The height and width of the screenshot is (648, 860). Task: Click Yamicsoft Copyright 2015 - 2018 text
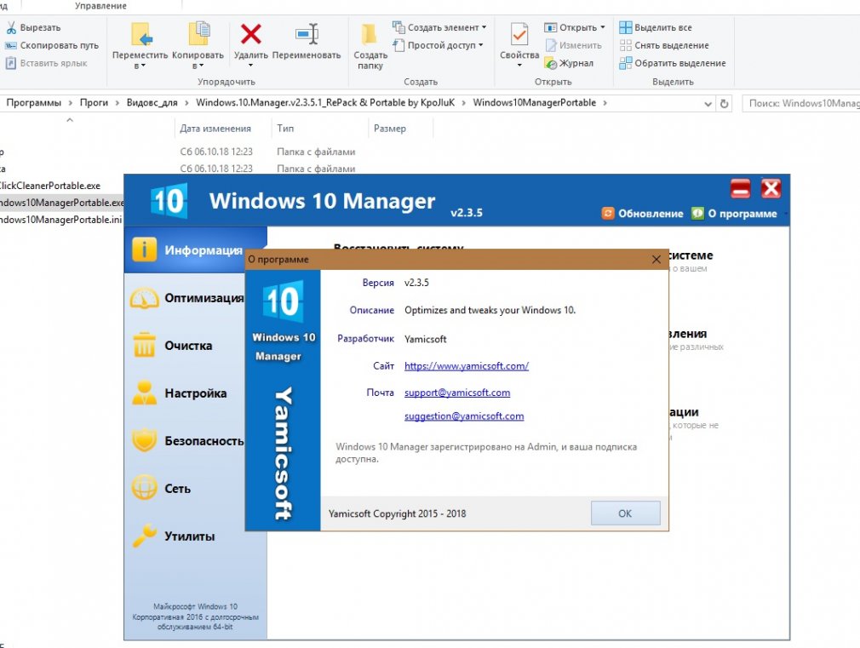coord(397,513)
